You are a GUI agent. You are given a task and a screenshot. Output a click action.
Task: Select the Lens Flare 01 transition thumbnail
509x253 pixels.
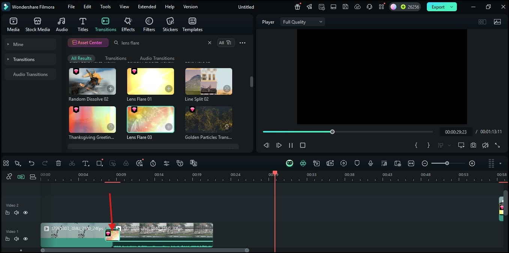point(150,81)
